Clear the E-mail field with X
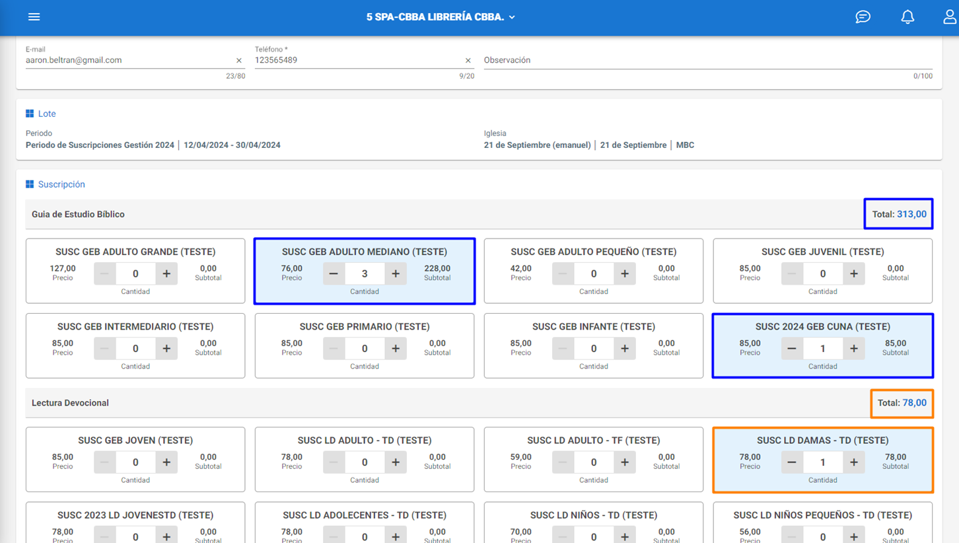This screenshot has height=543, width=959. click(239, 61)
